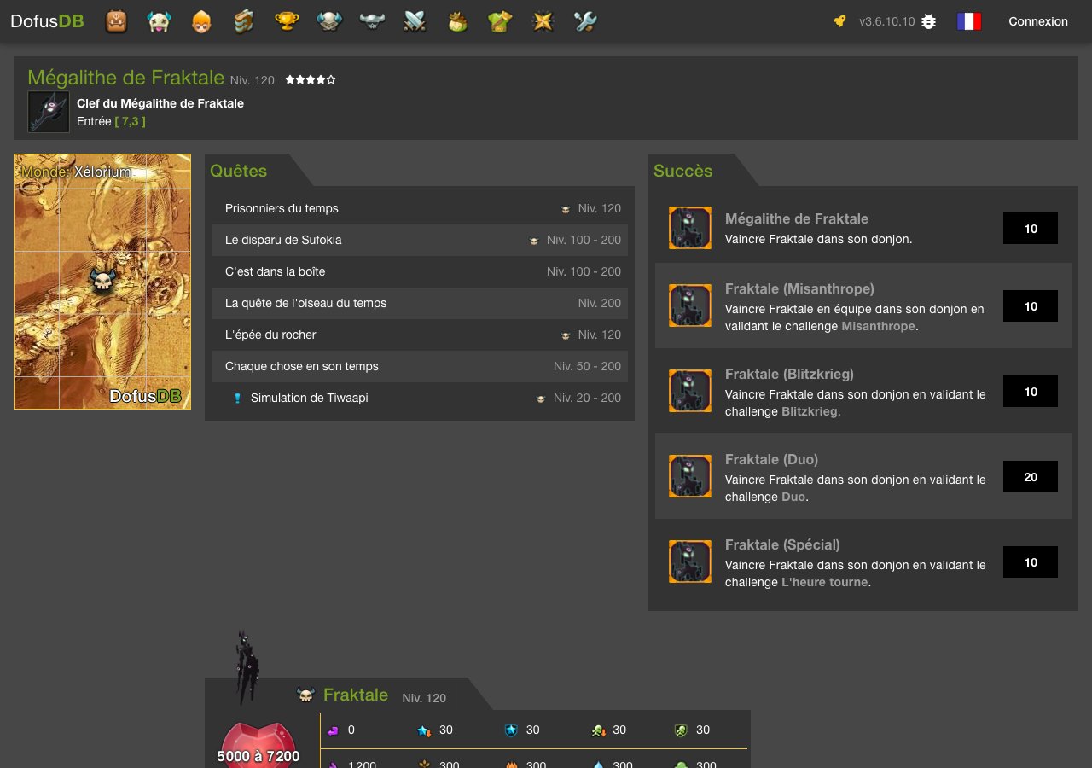Open the backpack items icon in navbar
This screenshot has height=768, width=1092.
pos(116,21)
